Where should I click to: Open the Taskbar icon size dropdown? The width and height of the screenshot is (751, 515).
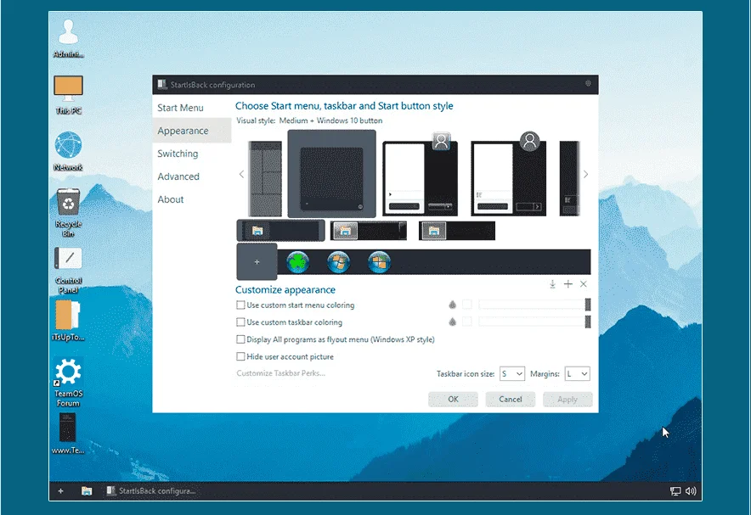(x=512, y=373)
